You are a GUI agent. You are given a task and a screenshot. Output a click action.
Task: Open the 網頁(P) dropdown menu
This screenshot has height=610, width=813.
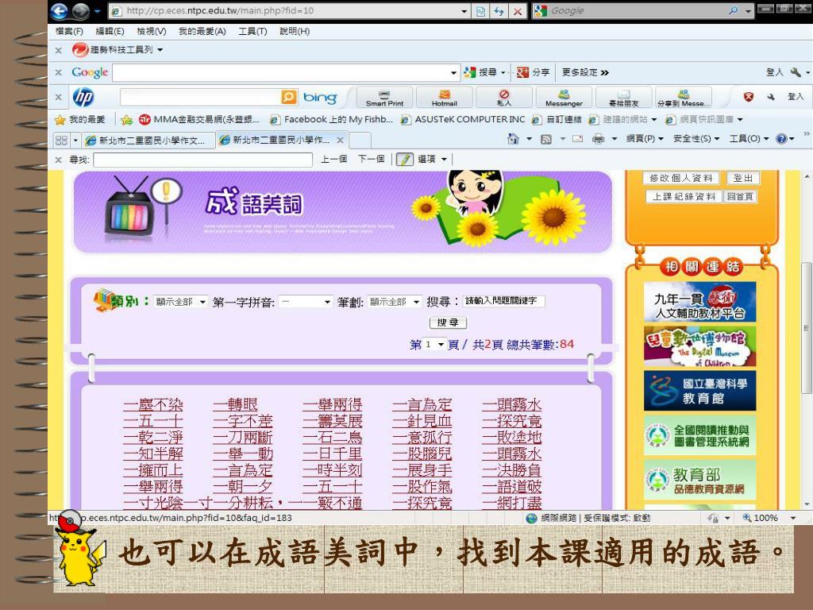point(645,138)
